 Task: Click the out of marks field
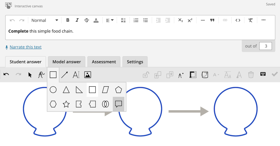coord(265,46)
